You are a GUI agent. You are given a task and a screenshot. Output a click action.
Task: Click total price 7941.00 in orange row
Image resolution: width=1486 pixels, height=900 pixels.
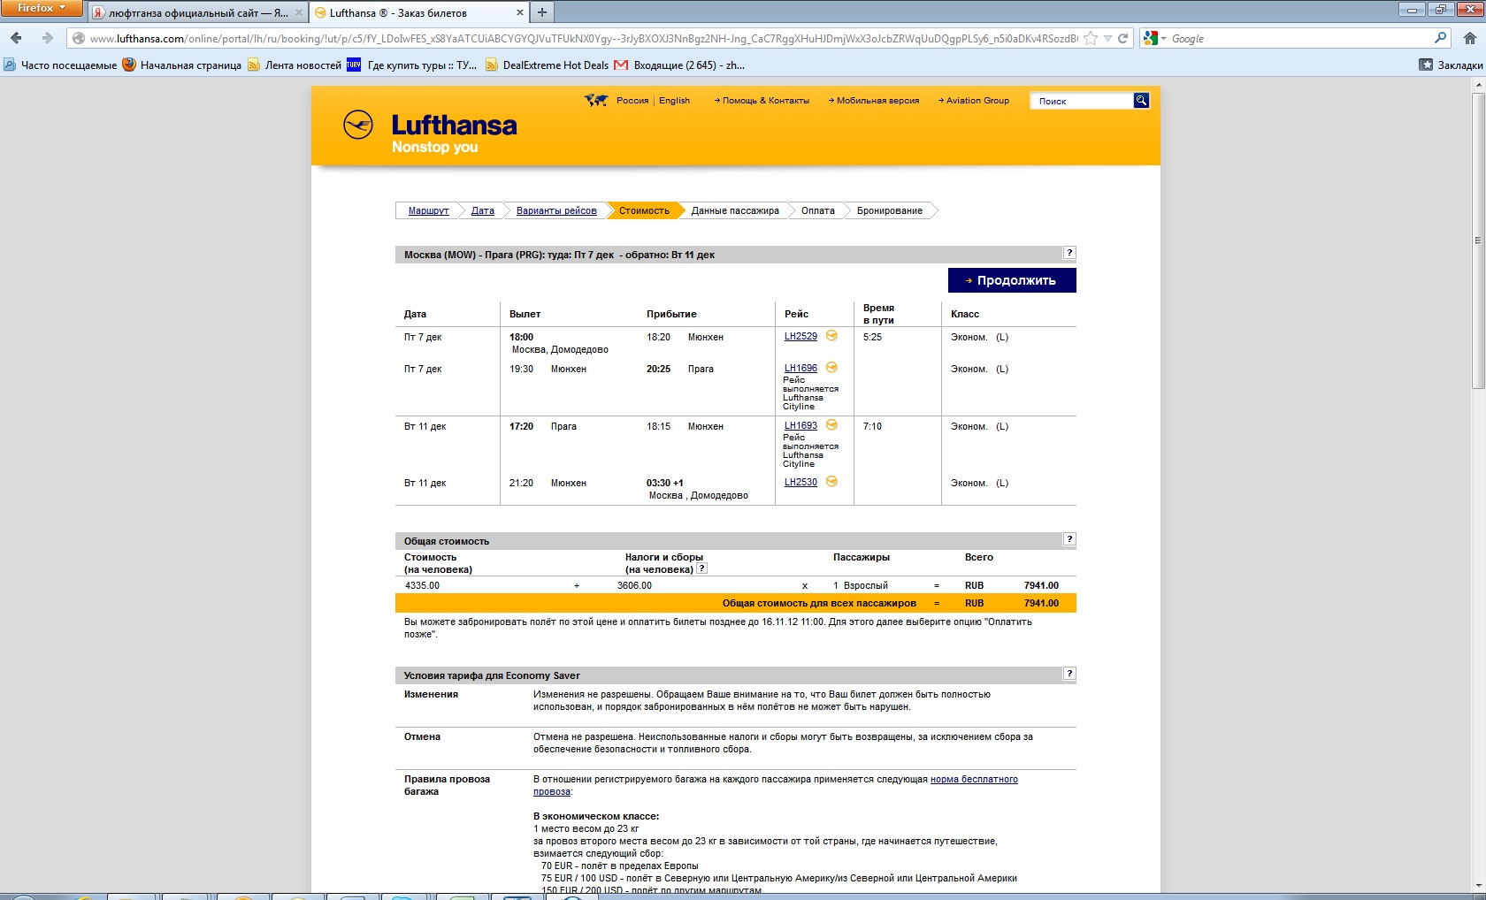[x=1041, y=603]
